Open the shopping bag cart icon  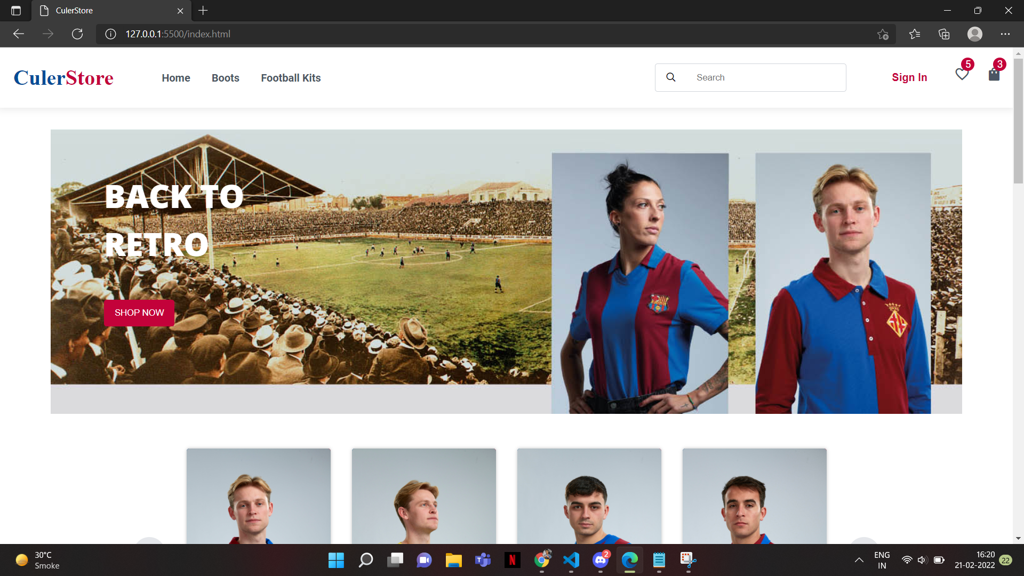(x=994, y=75)
